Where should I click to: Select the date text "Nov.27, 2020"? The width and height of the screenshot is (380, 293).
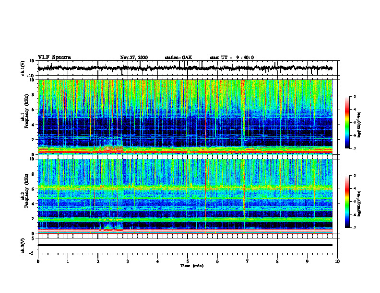pyautogui.click(x=134, y=57)
